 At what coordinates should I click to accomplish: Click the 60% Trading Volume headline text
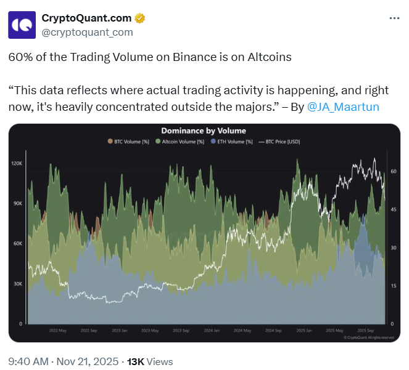150,57
